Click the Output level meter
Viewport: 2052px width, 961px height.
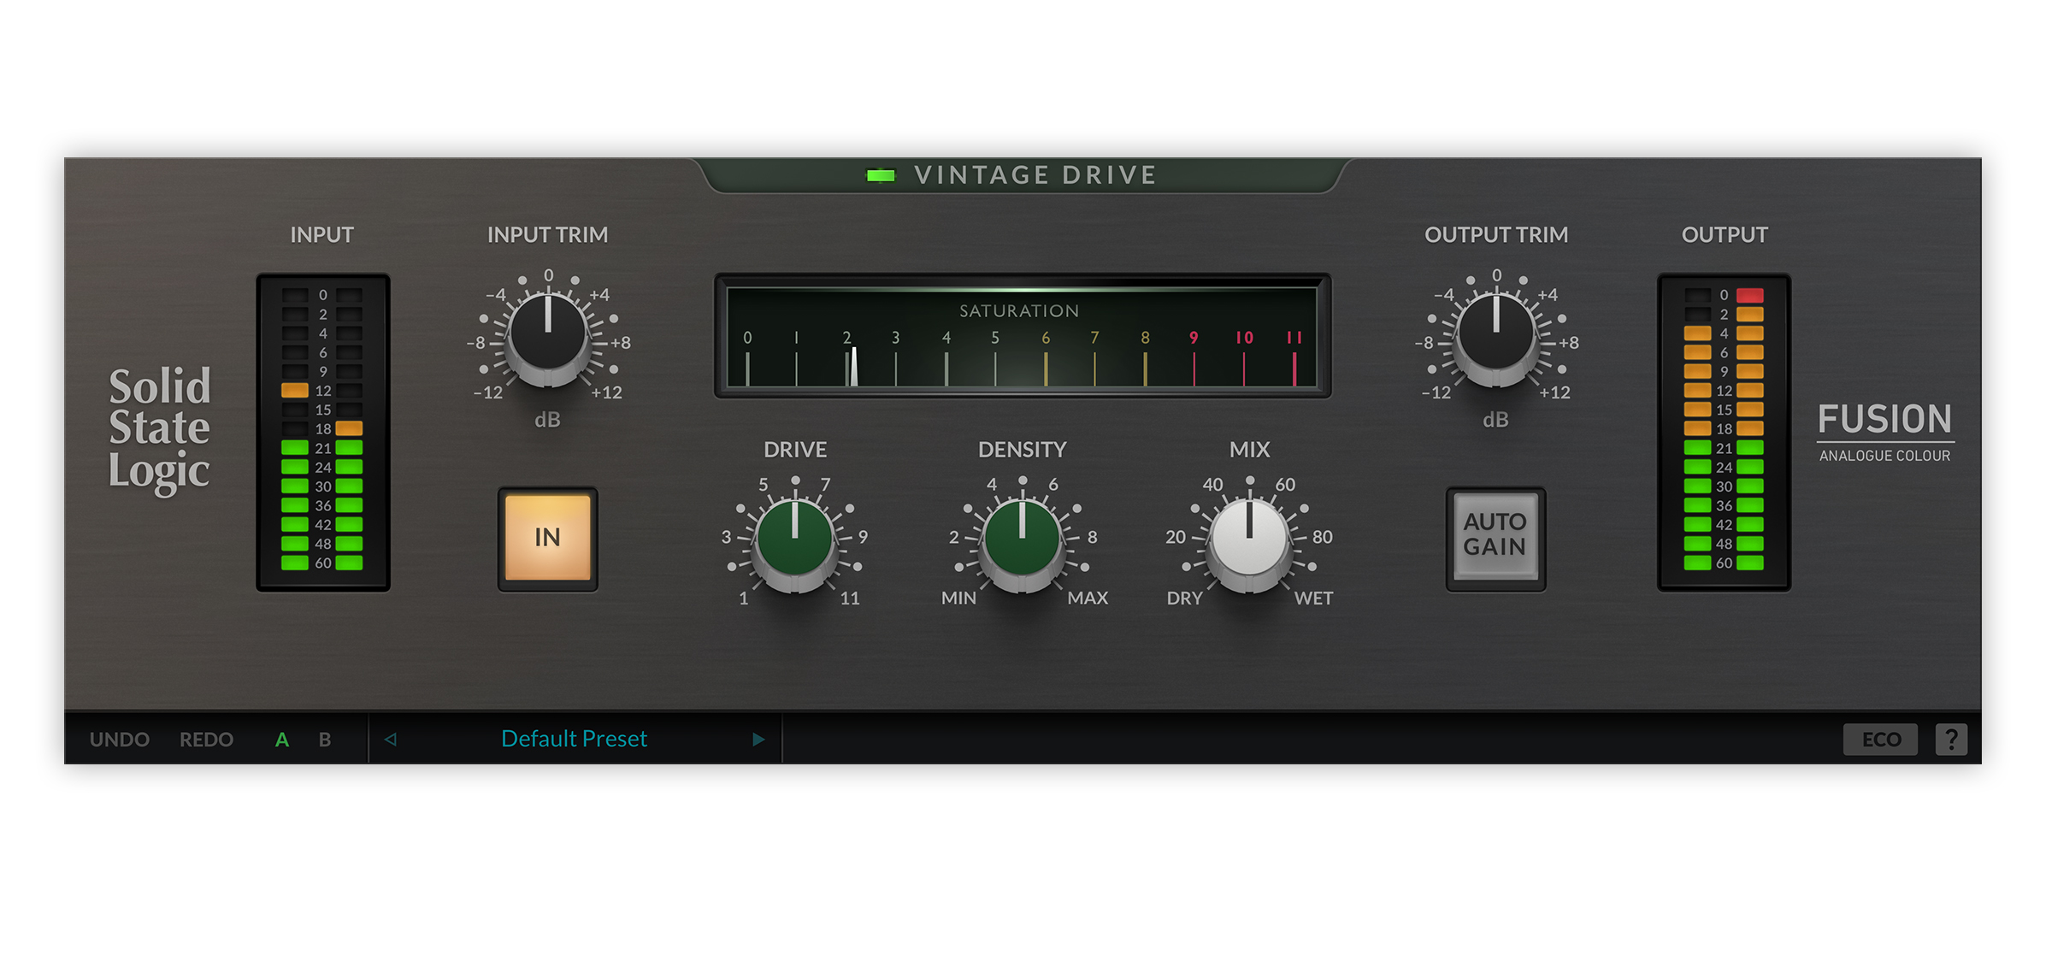tap(1725, 433)
